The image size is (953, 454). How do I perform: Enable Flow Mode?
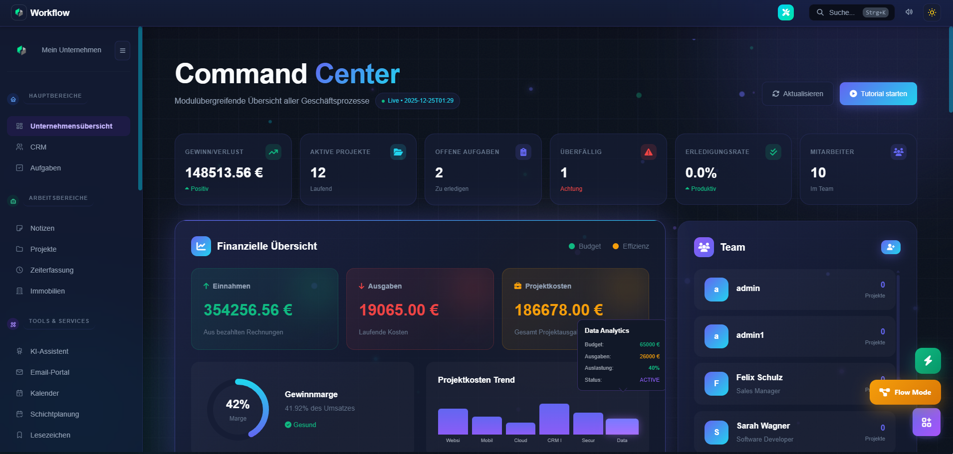(905, 392)
